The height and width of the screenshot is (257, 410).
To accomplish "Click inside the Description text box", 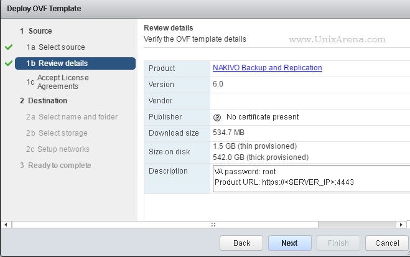I will pyautogui.click(x=311, y=179).
